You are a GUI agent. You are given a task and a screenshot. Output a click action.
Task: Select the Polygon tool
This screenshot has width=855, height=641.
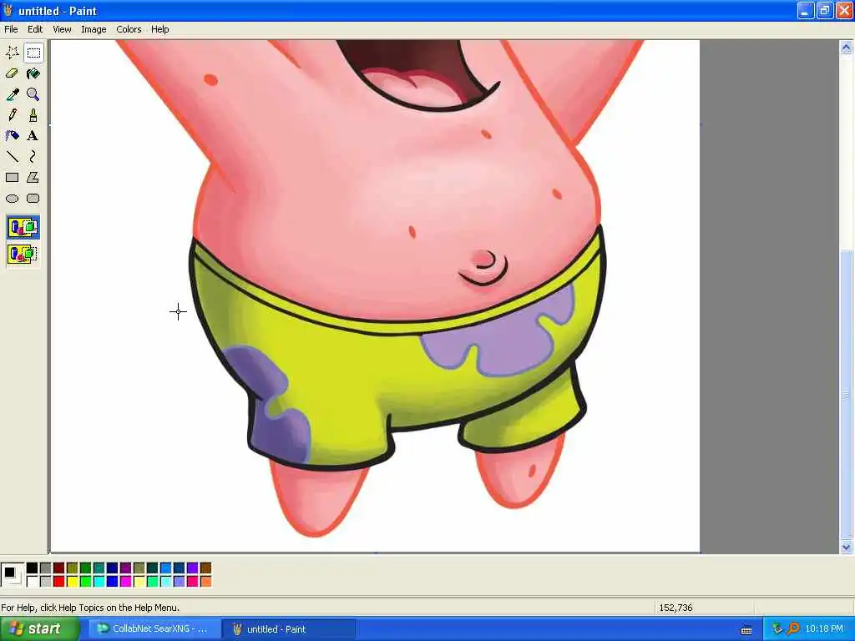pyautogui.click(x=33, y=178)
